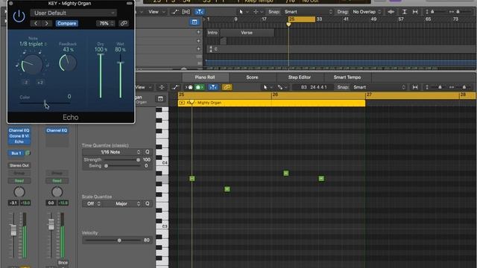The height and width of the screenshot is (268, 477).
Task: Open tracks area Snap Smart menu
Action: [309, 12]
